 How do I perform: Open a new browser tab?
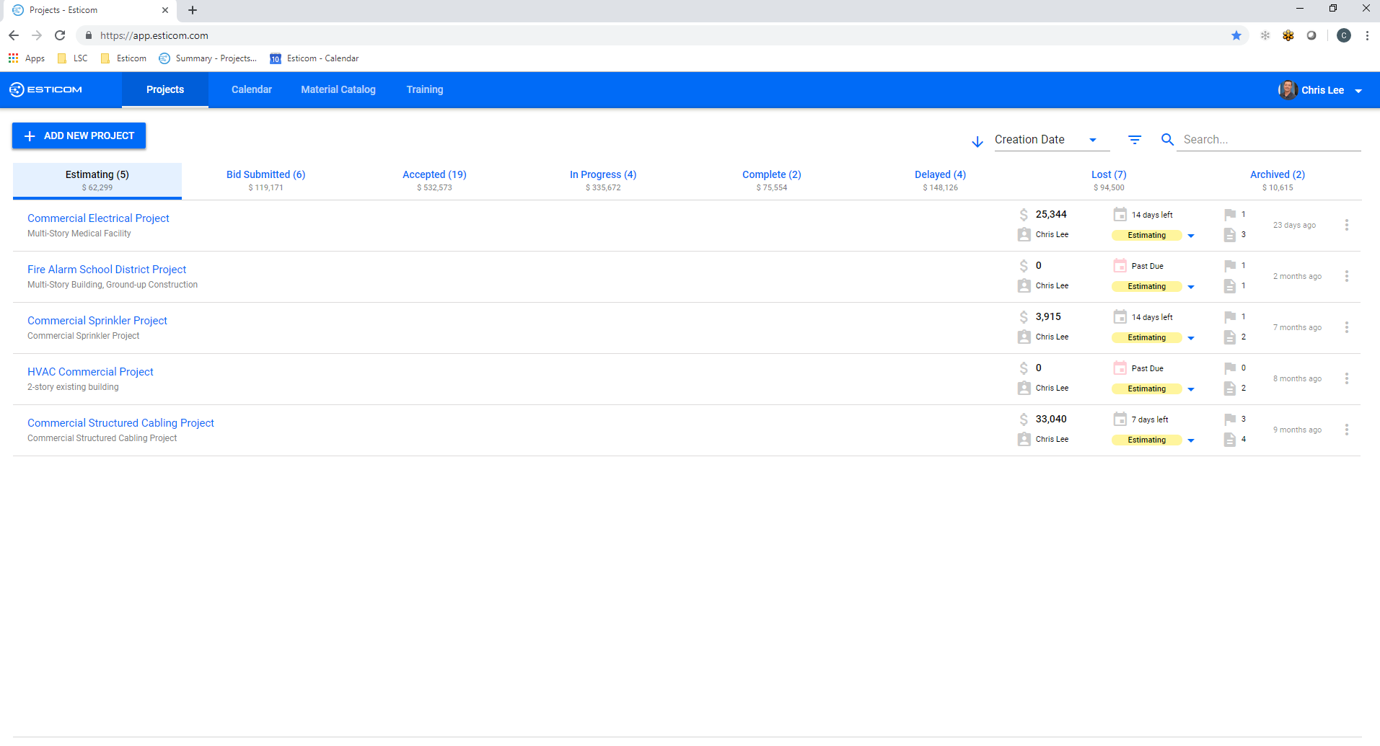click(193, 10)
